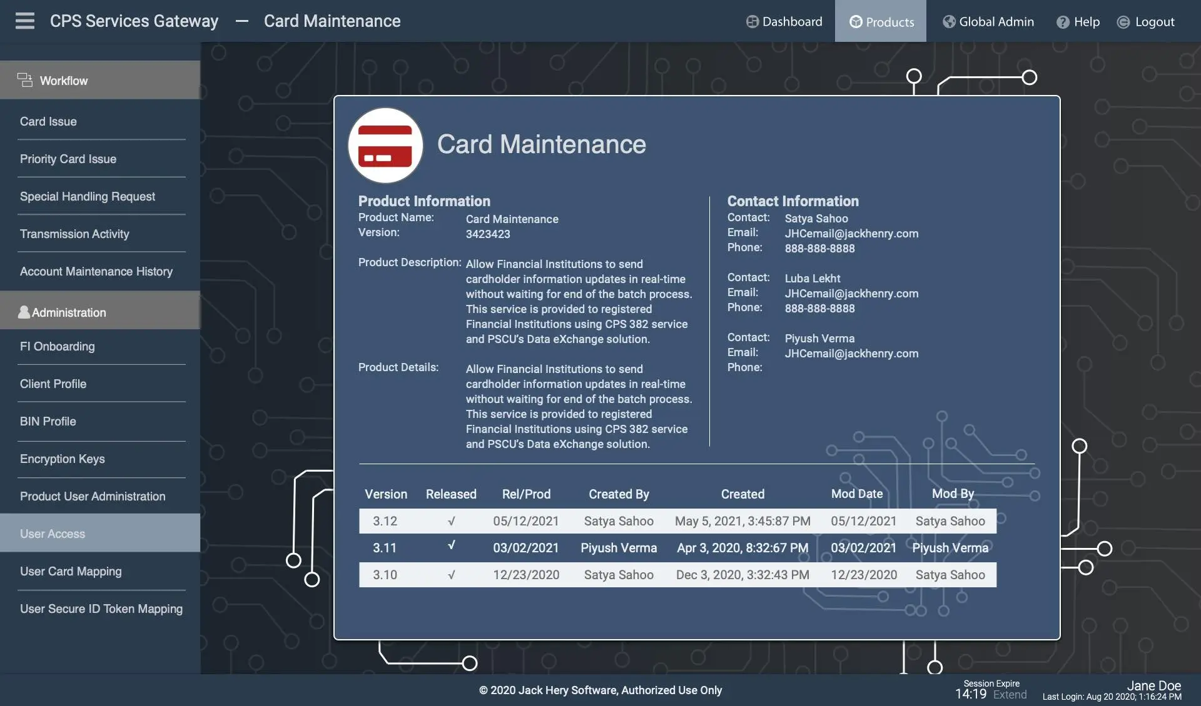Open the User Access sidebar item

coord(53,534)
